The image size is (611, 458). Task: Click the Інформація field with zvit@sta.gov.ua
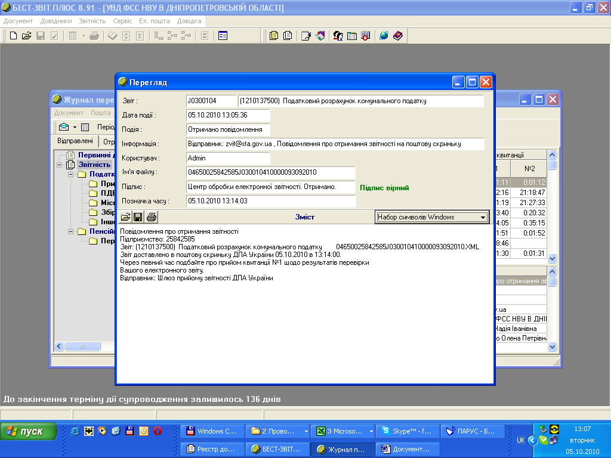[x=335, y=144]
